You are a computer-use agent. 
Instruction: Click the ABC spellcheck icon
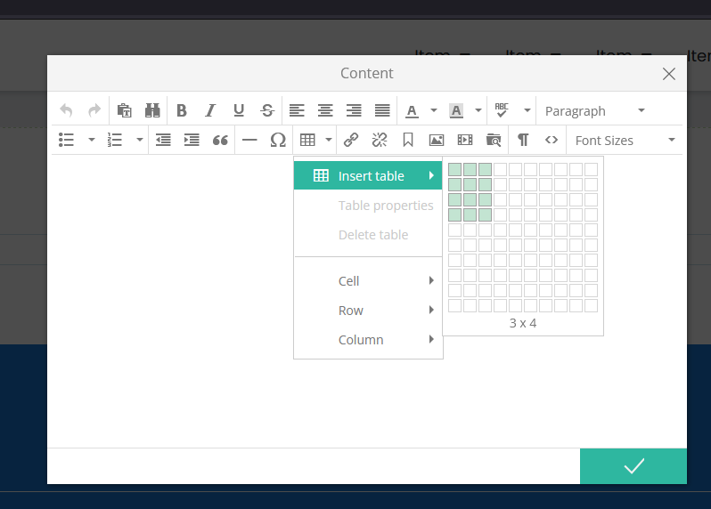(x=502, y=110)
